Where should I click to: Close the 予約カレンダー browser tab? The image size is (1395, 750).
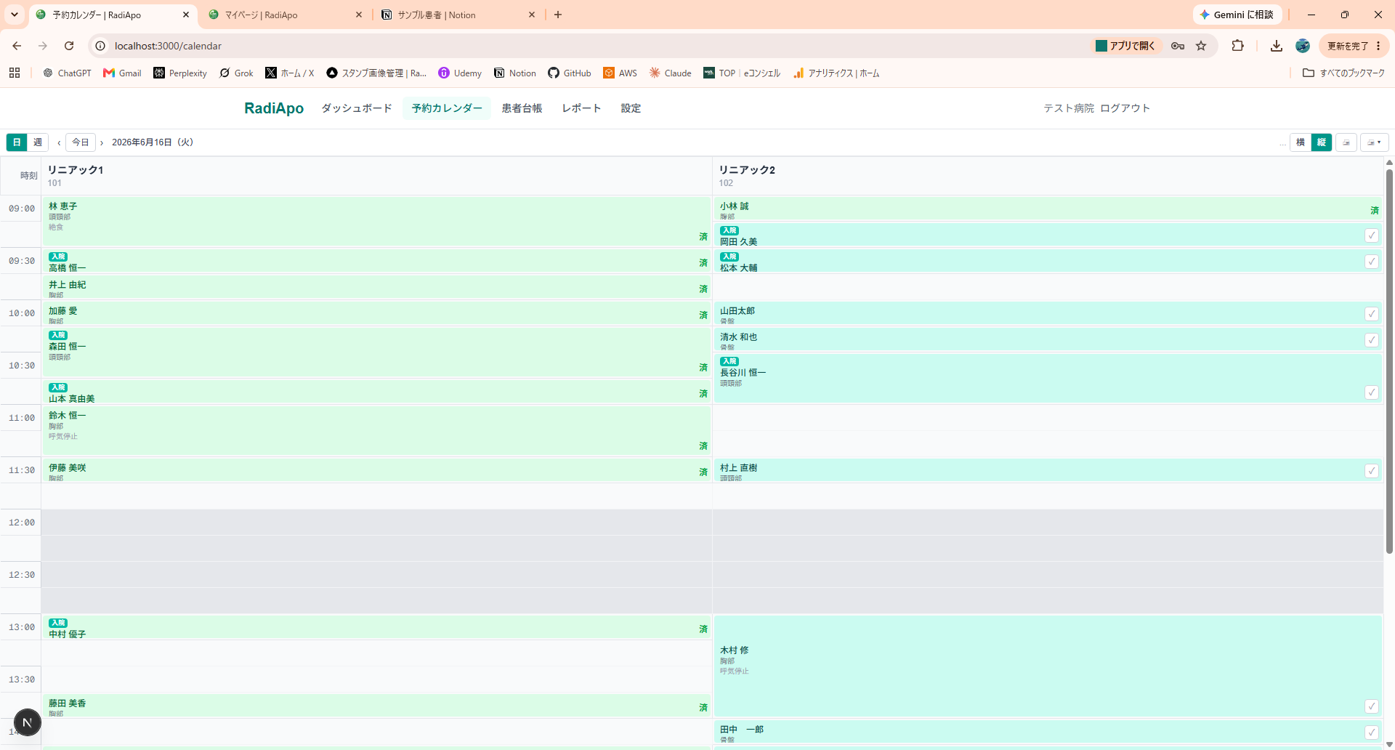point(186,15)
